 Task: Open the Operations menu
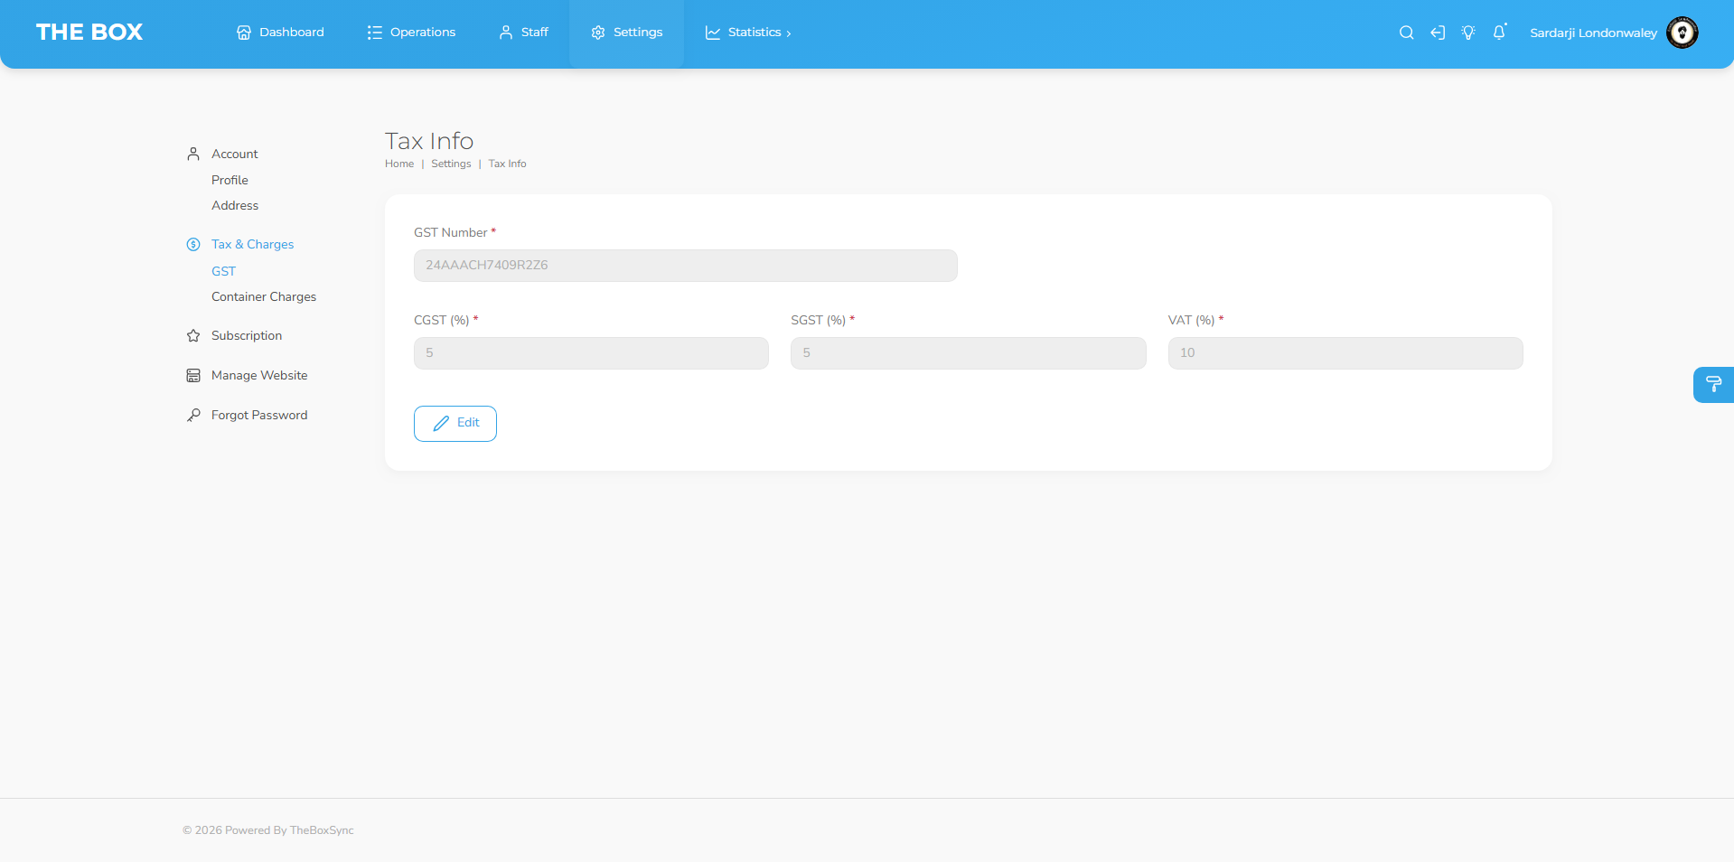pos(411,33)
